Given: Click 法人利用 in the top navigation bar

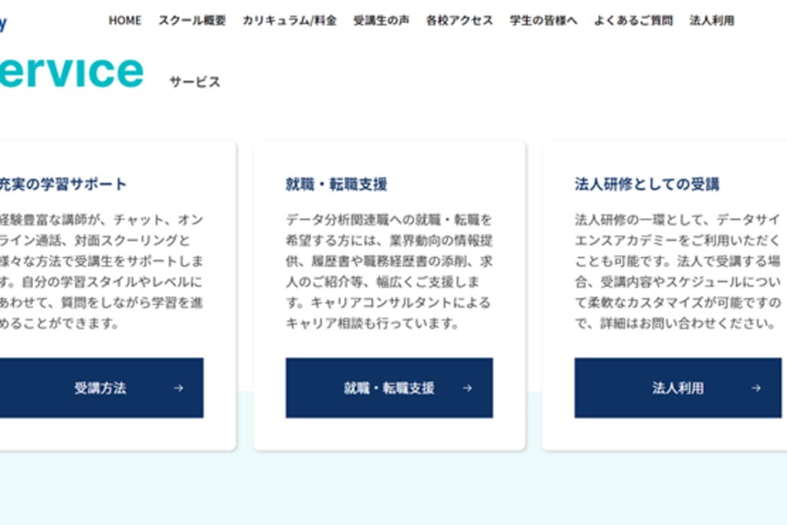Looking at the screenshot, I should [x=711, y=21].
